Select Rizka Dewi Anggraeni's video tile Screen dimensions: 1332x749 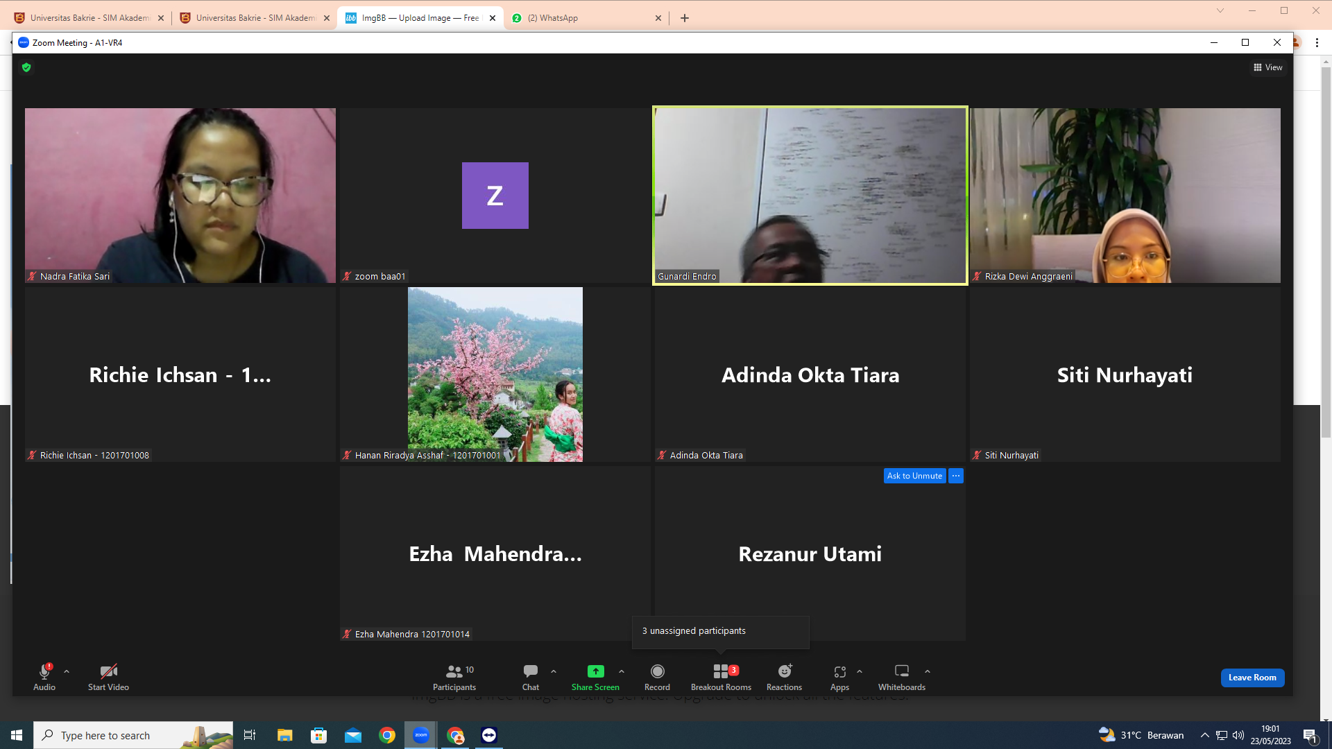pyautogui.click(x=1125, y=195)
